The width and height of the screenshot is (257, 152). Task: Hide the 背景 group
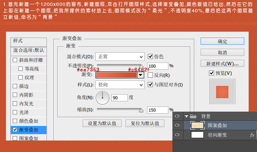(x=177, y=116)
